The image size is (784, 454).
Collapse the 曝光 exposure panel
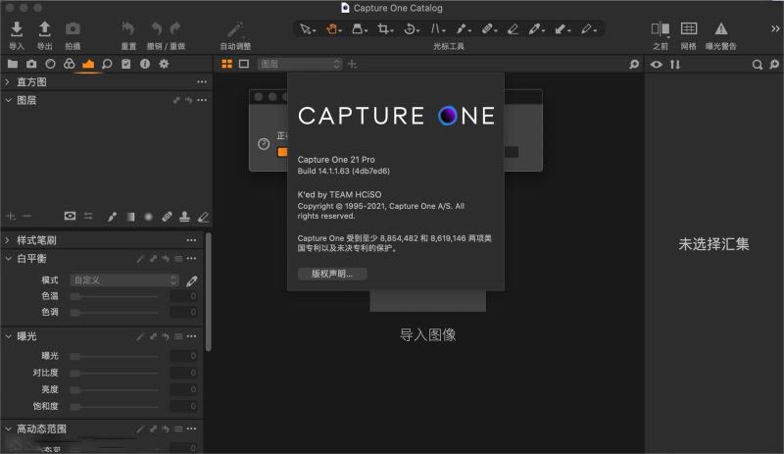[8, 336]
